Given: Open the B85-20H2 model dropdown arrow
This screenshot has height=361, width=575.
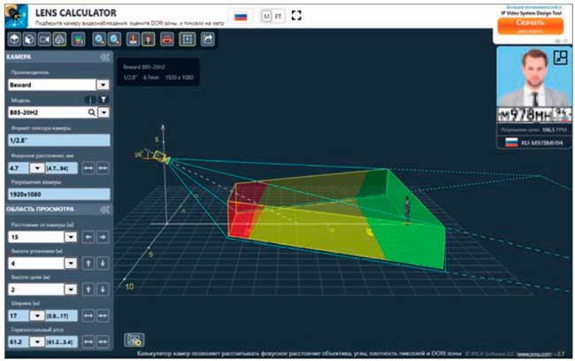Looking at the screenshot, I should click(104, 112).
